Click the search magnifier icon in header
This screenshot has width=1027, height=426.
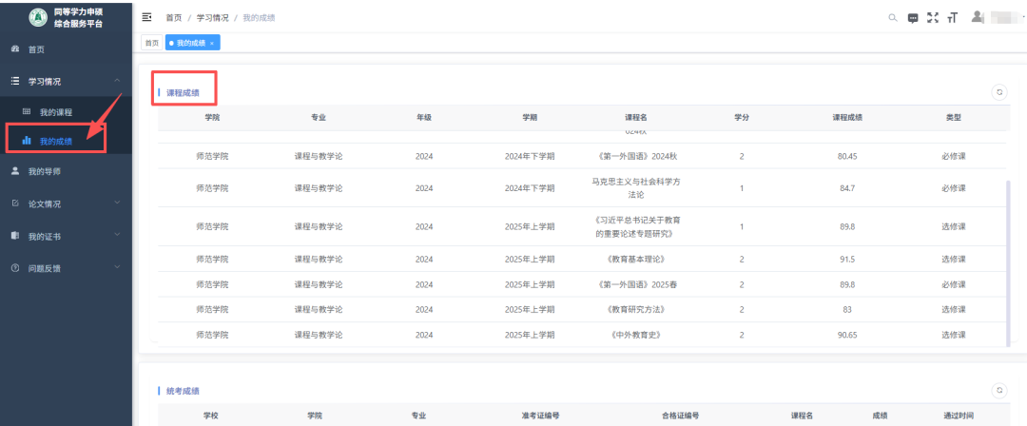click(892, 18)
